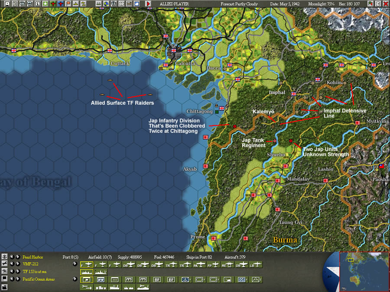Go to previous task force before TF 153

(12, 271)
